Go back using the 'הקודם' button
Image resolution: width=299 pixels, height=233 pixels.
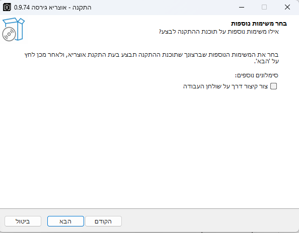[x=103, y=221]
